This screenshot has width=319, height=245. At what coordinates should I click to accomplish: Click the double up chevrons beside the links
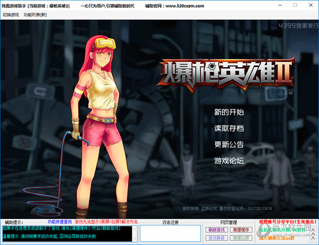click(313, 234)
